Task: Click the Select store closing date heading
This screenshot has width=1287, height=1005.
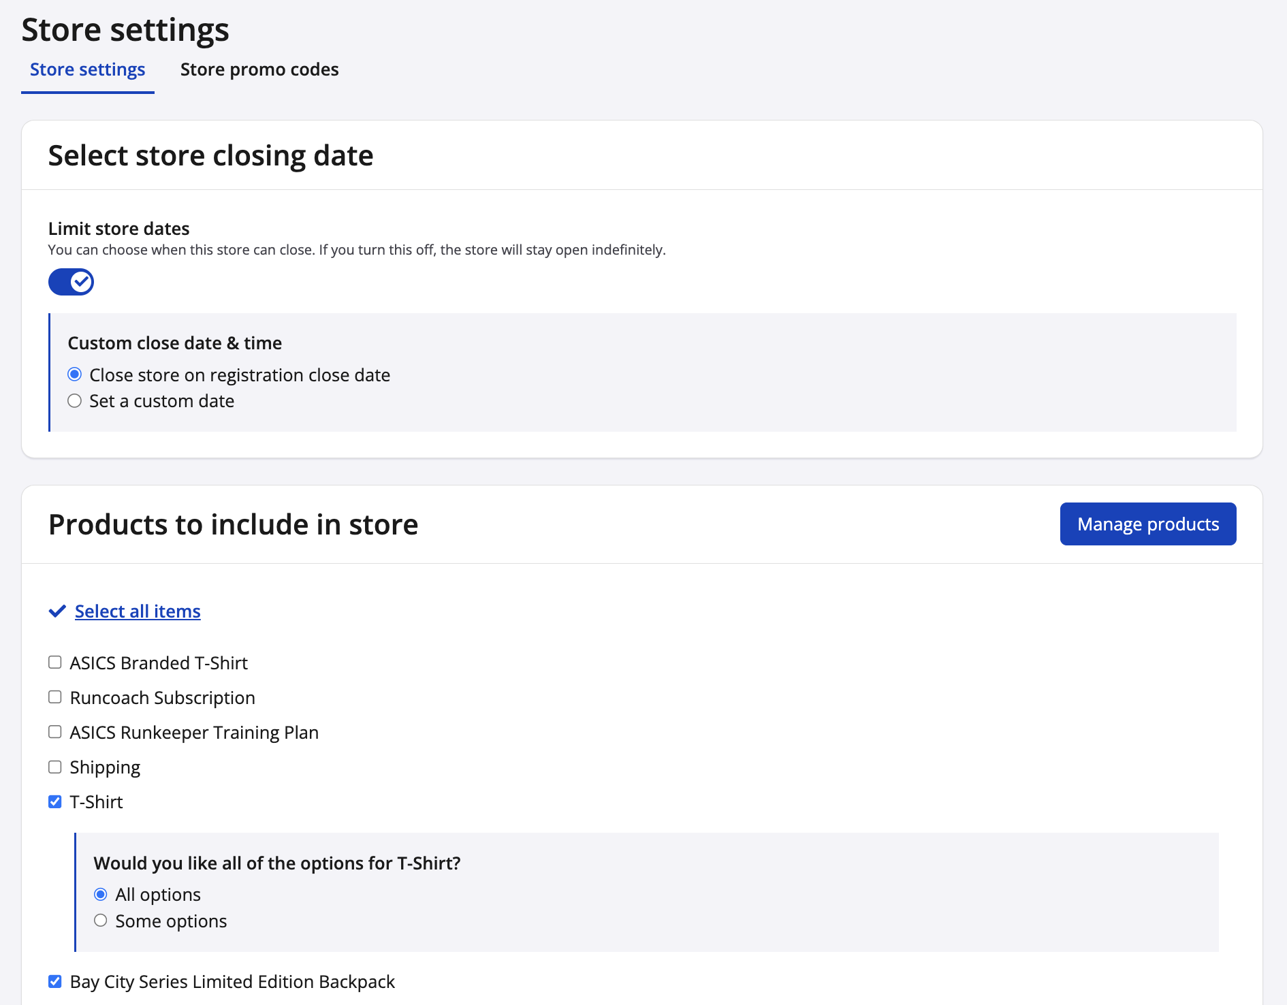Action: (211, 155)
